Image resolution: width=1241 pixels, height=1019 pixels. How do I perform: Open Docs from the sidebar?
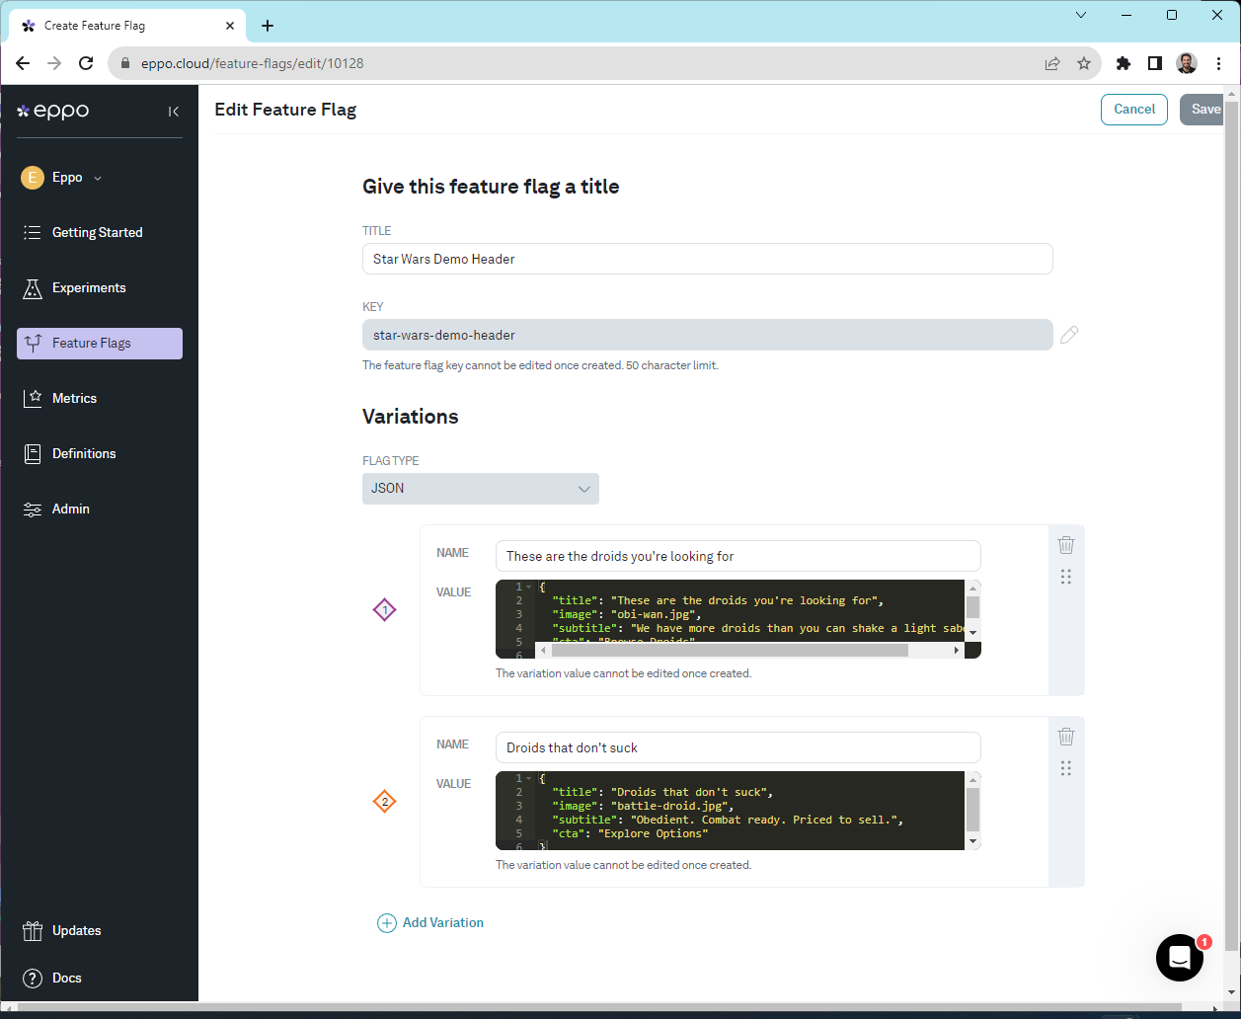click(65, 978)
